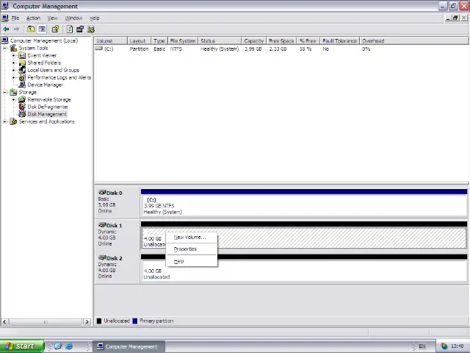Screen dimensions: 470x353
Task: Select Computer Management (Local) root node
Action: (x=44, y=40)
